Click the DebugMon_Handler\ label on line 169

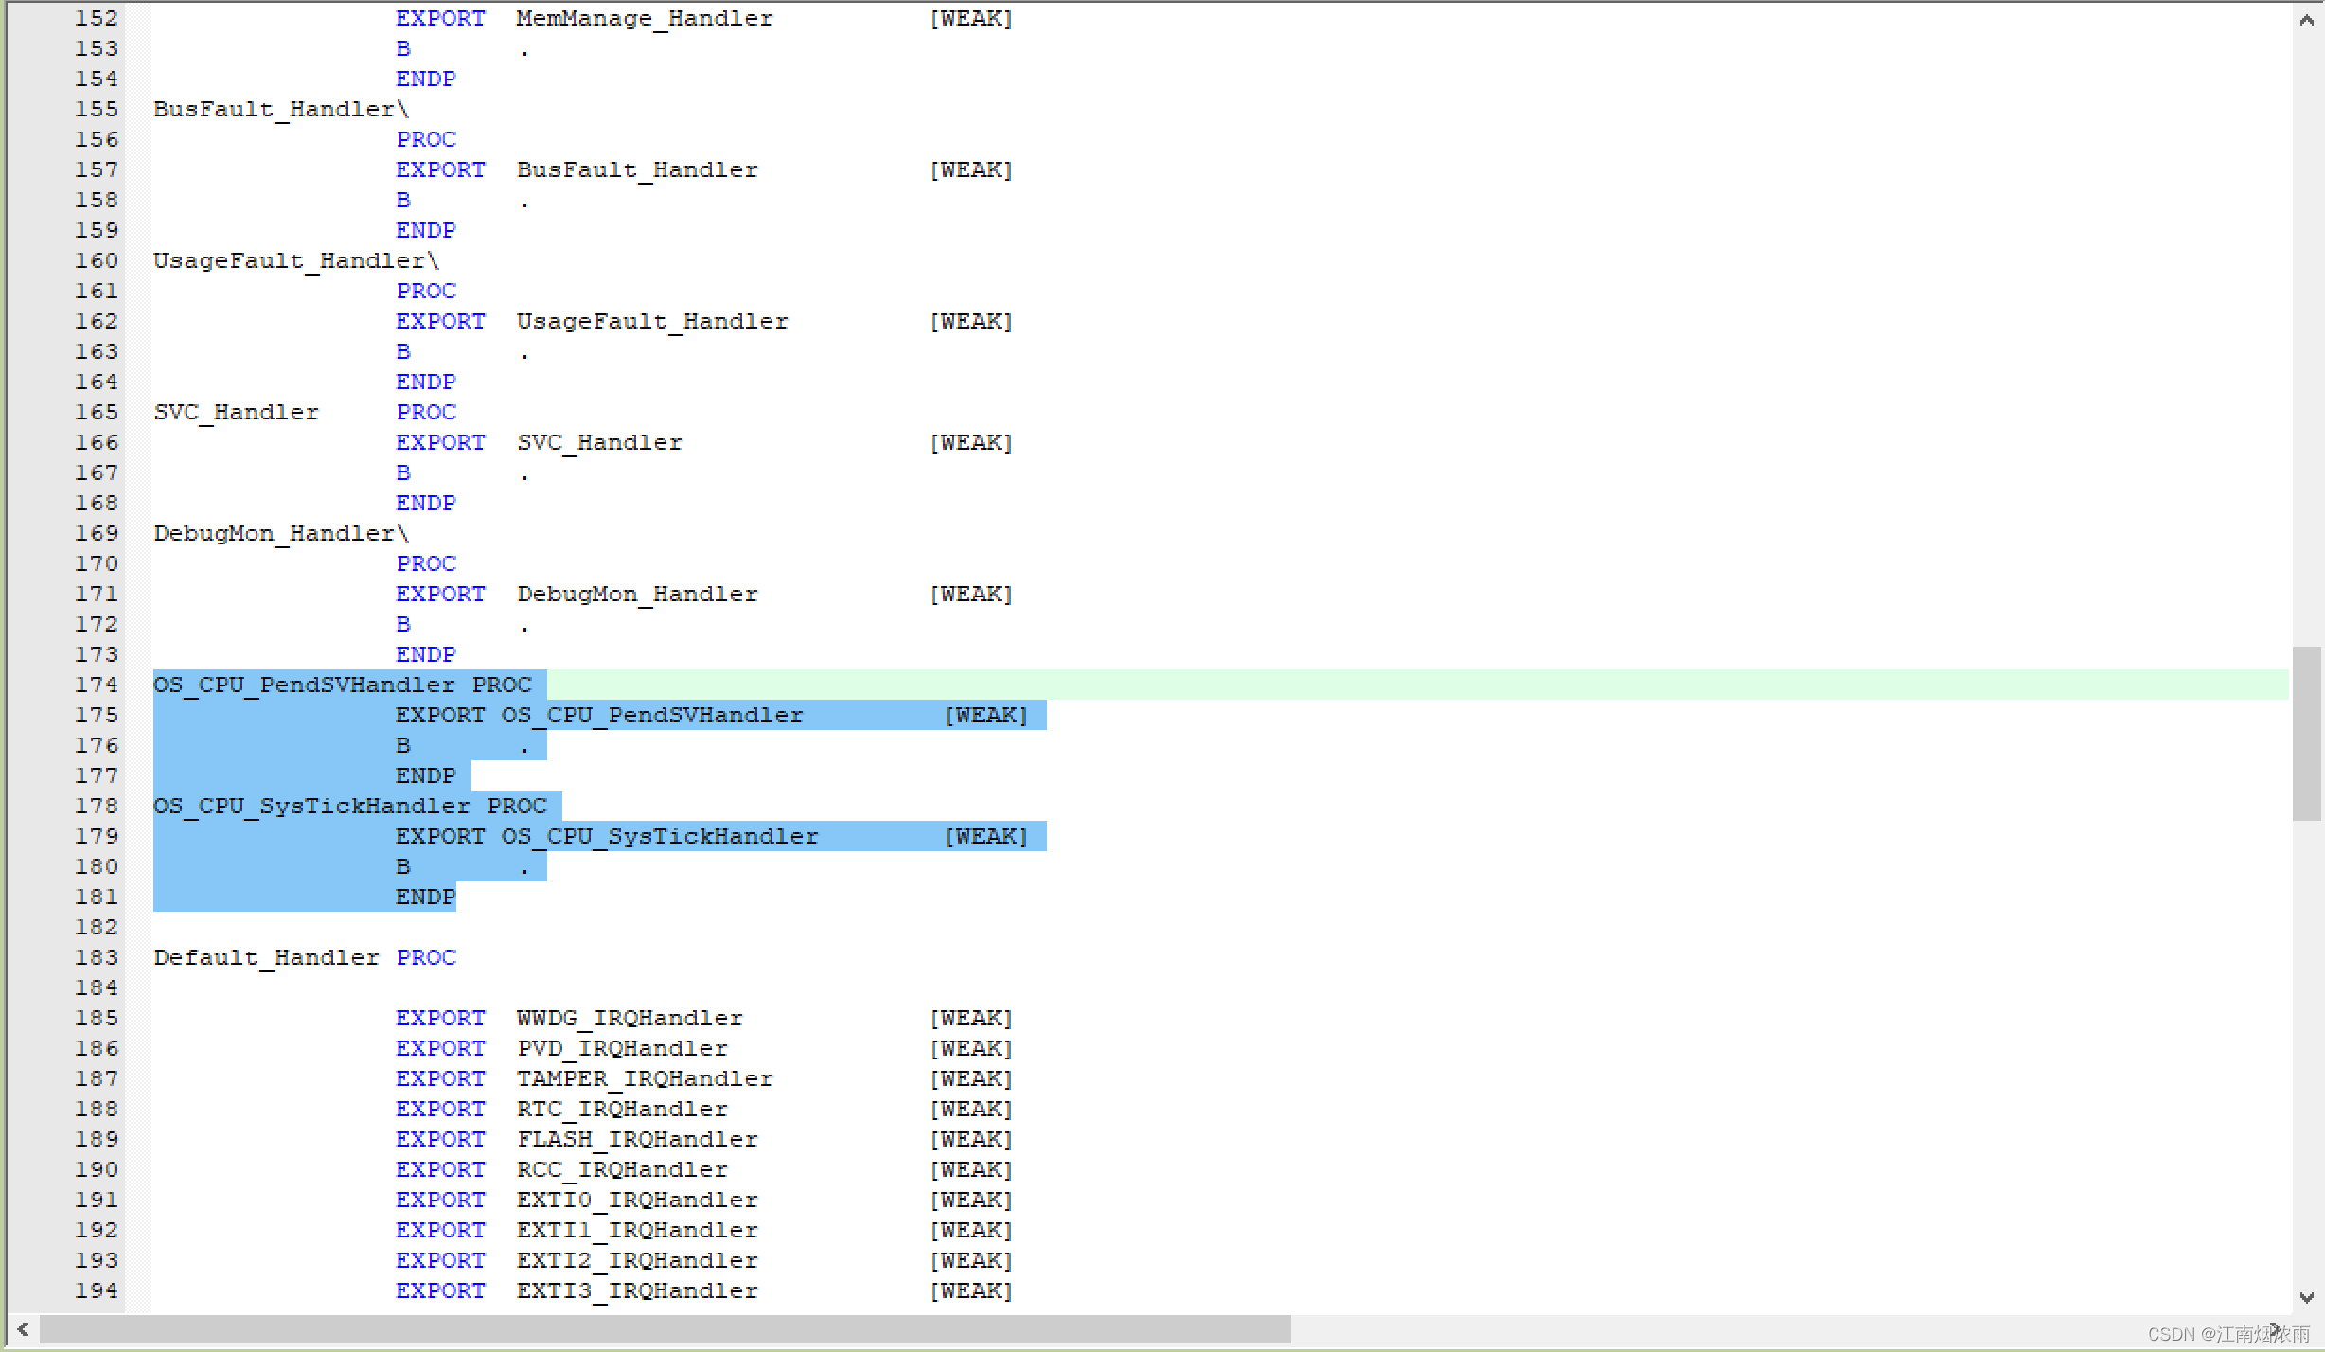coord(281,534)
